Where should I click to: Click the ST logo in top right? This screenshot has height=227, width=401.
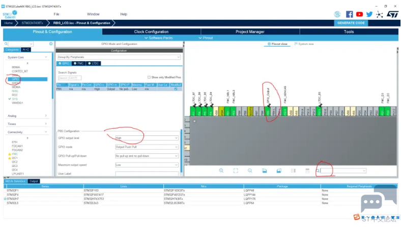(x=392, y=14)
